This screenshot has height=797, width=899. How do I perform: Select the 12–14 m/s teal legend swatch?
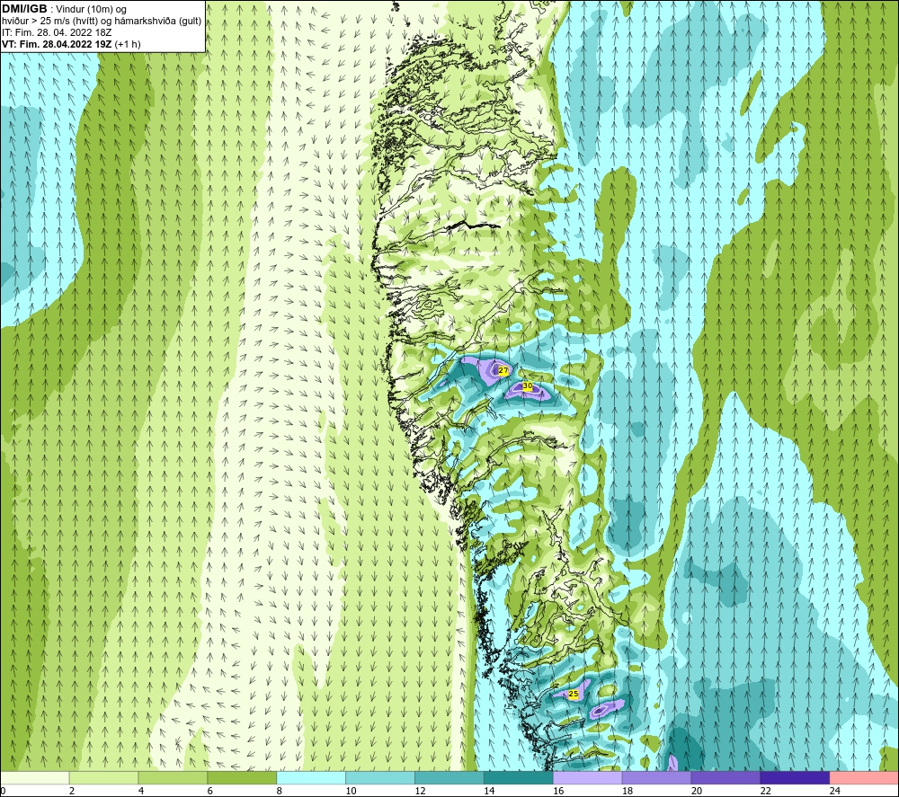click(449, 778)
